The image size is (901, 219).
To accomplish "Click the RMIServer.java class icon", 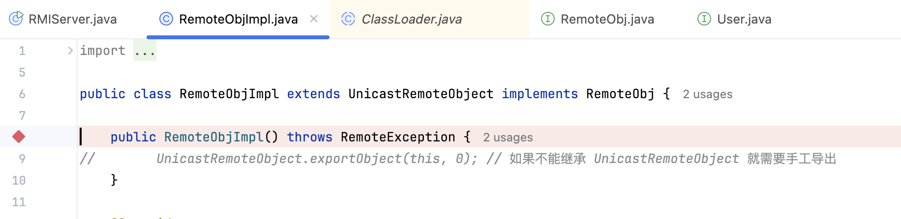I will tap(16, 19).
